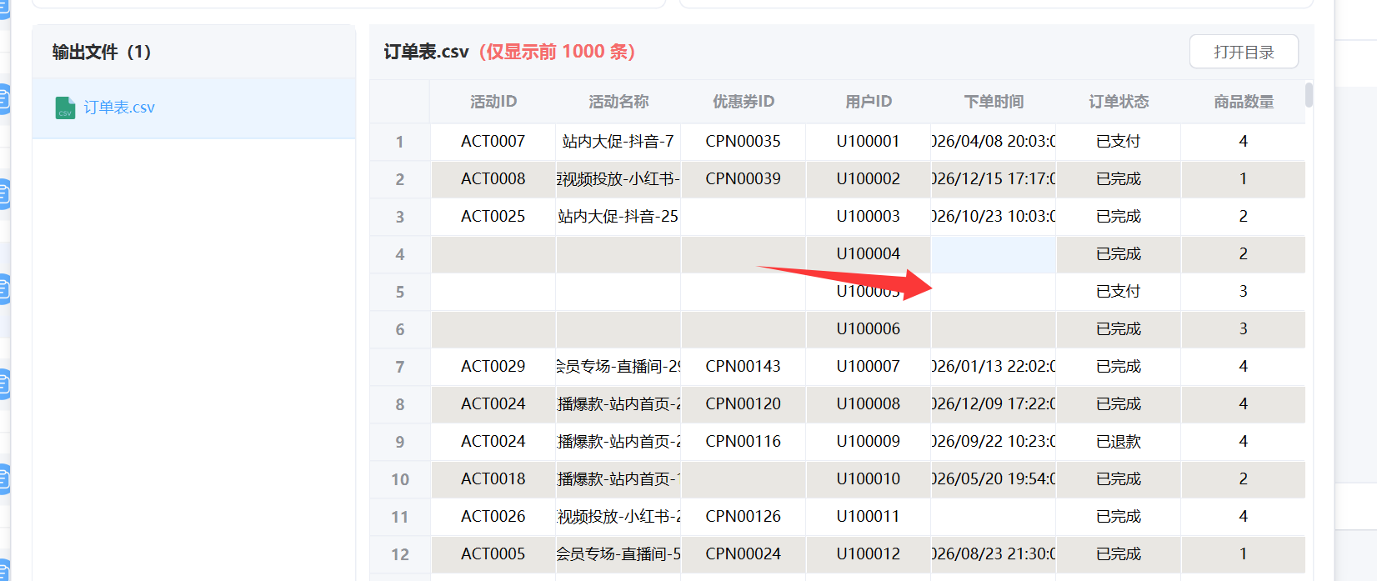The image size is (1377, 581).
Task: Click the 下单时间 column header
Action: pos(993,102)
